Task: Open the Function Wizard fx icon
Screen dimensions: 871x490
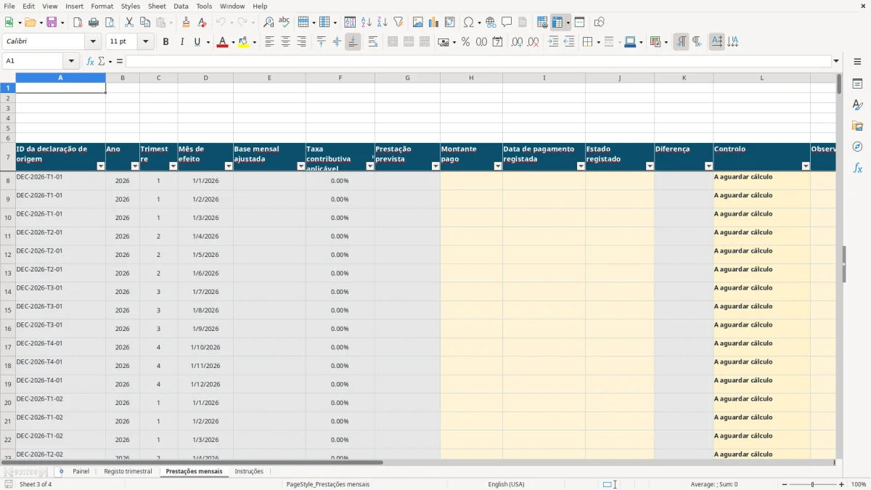Action: click(90, 61)
